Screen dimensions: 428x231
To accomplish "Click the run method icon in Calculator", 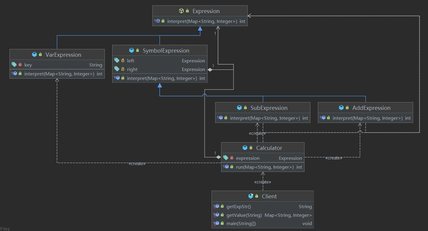I will (x=225, y=167).
